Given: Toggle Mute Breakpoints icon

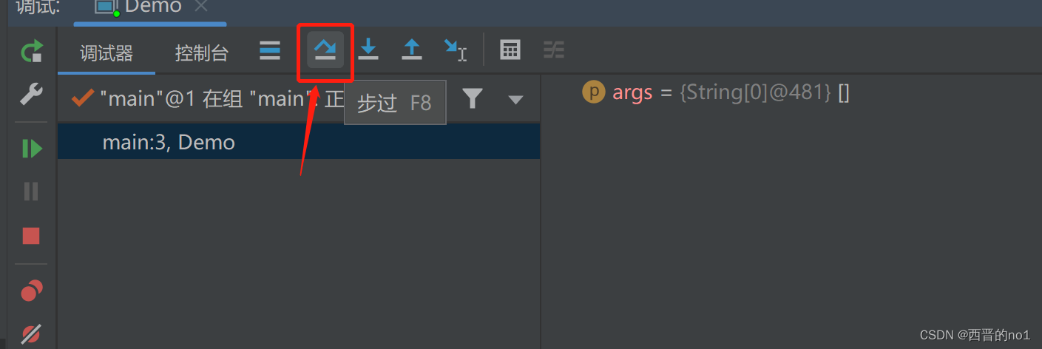Looking at the screenshot, I should click(31, 334).
